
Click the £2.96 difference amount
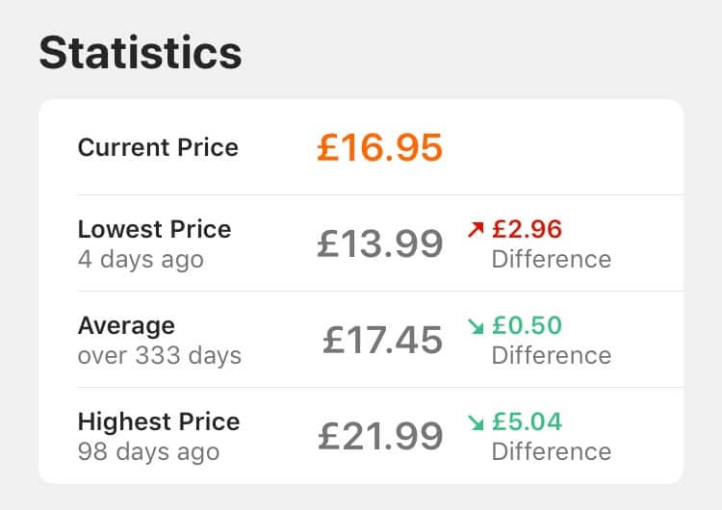(x=527, y=229)
